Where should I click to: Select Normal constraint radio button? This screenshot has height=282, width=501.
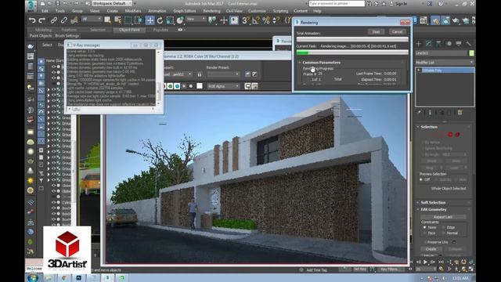coord(444,233)
